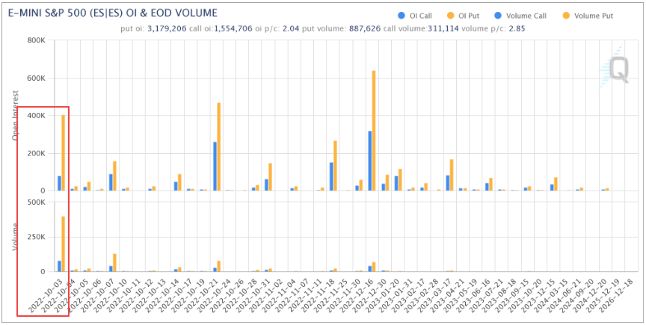The height and width of the screenshot is (325, 646).
Task: Click the Volume Put bar for 2022-10-03
Action: click(63, 244)
